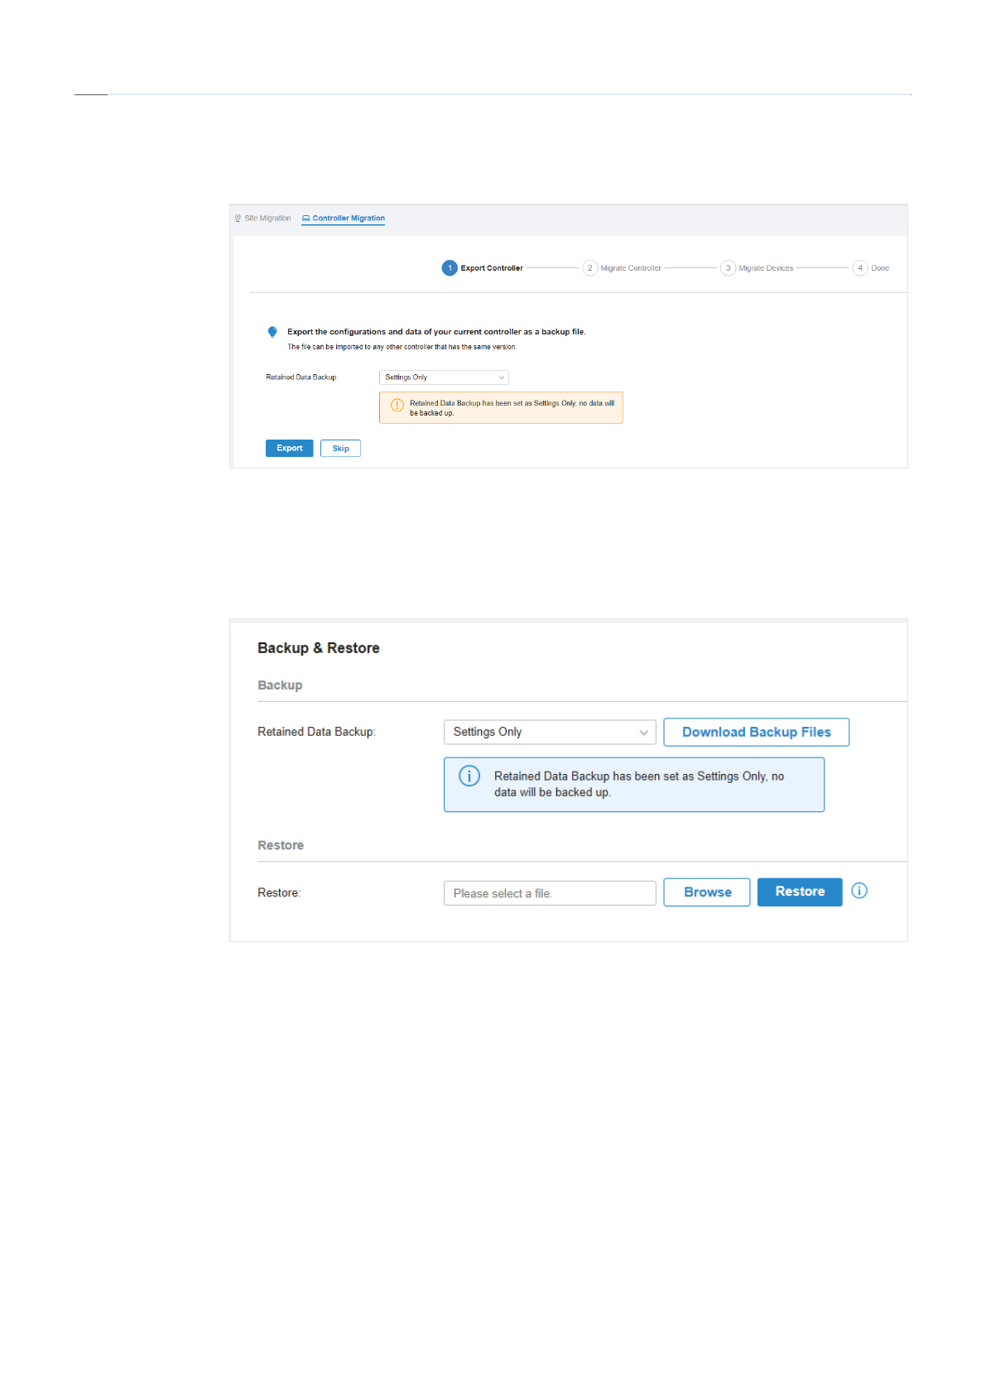Click Download Backup Files
The height and width of the screenshot is (1394, 986).
[x=756, y=732]
